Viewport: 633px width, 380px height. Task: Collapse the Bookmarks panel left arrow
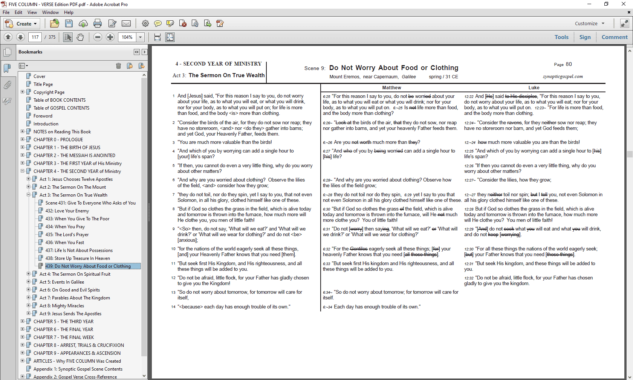pos(136,52)
